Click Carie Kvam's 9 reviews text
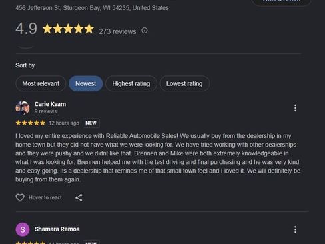Screen dimensions: 325x244 click(45, 111)
